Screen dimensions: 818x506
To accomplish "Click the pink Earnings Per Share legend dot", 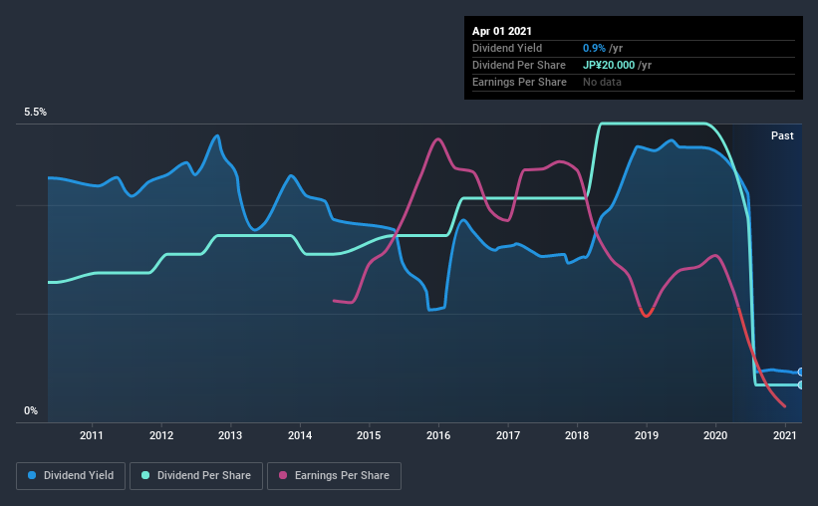I will click(283, 476).
